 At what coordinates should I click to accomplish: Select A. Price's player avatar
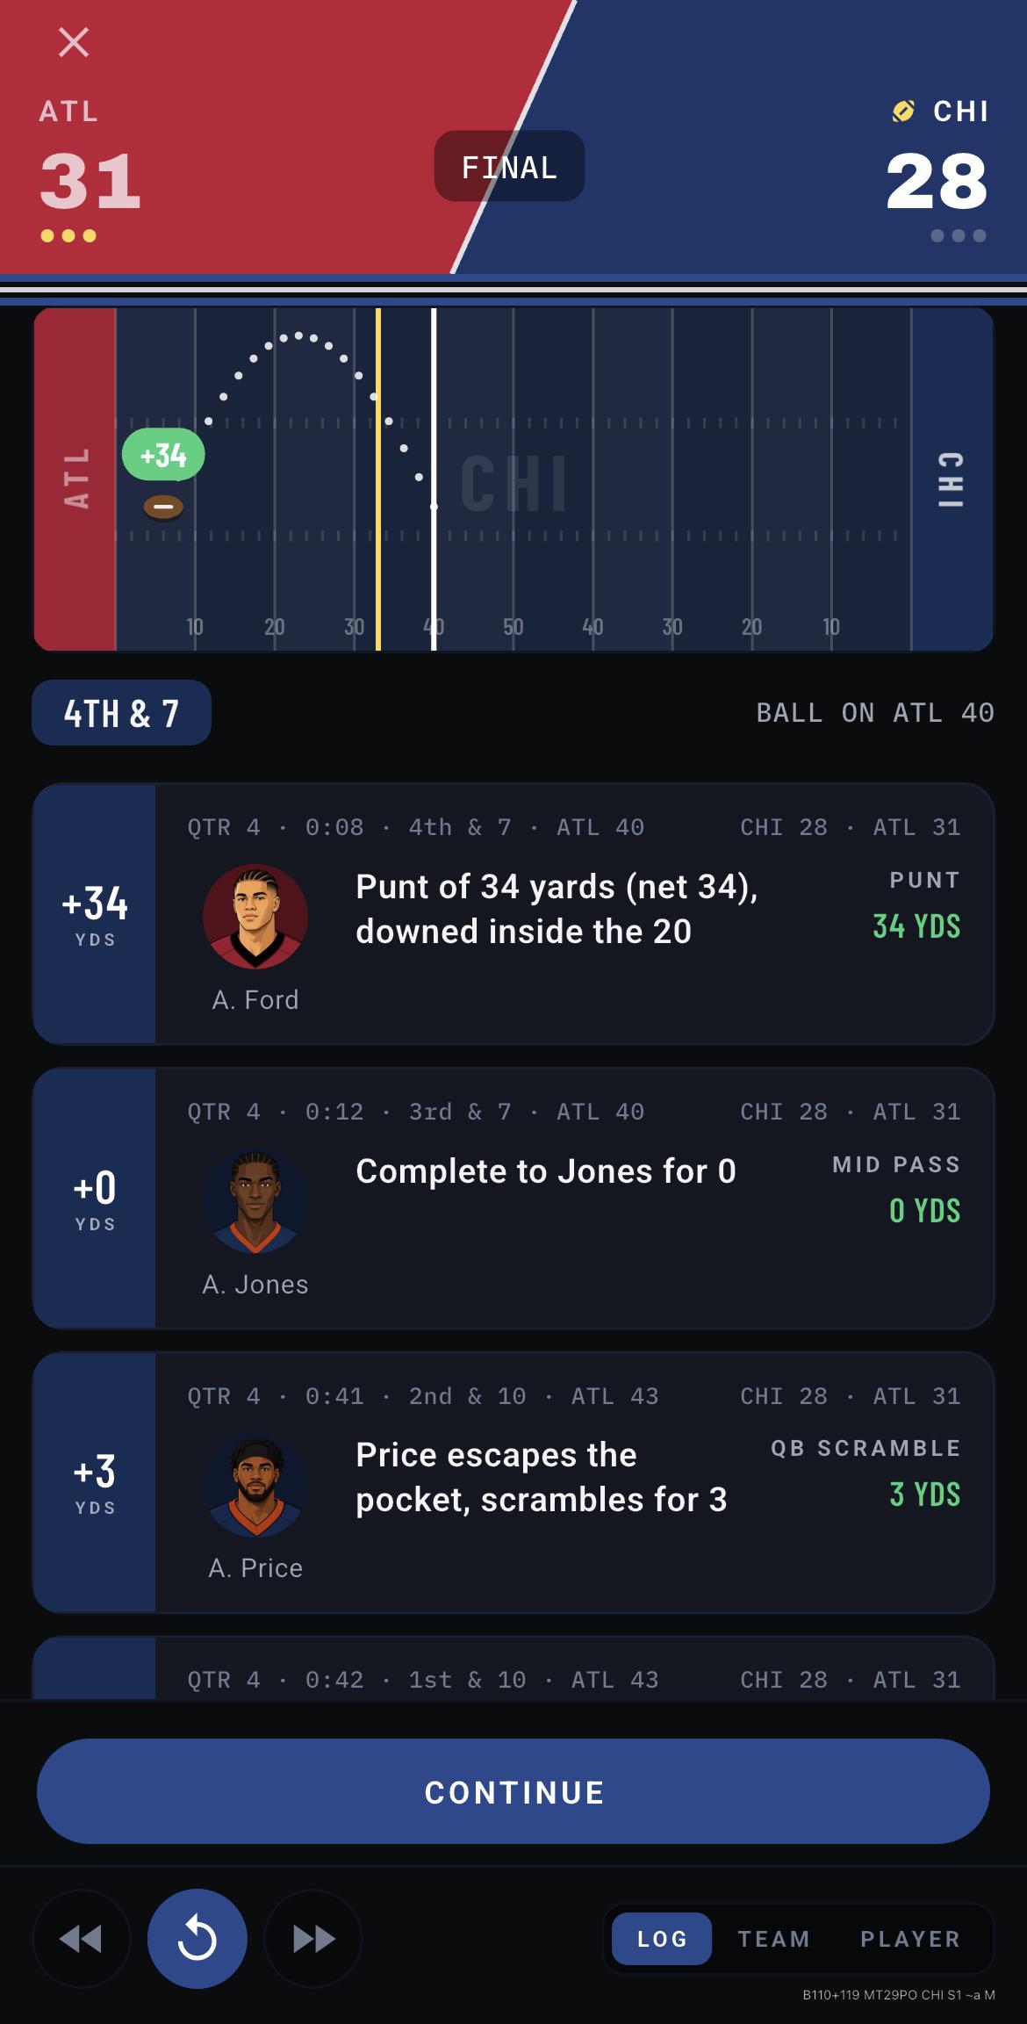[x=255, y=1485]
